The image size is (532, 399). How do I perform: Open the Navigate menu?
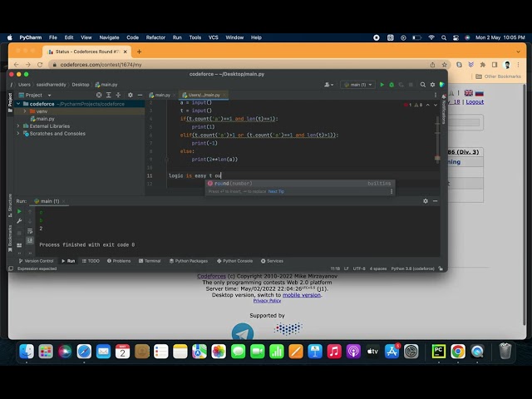pos(109,37)
